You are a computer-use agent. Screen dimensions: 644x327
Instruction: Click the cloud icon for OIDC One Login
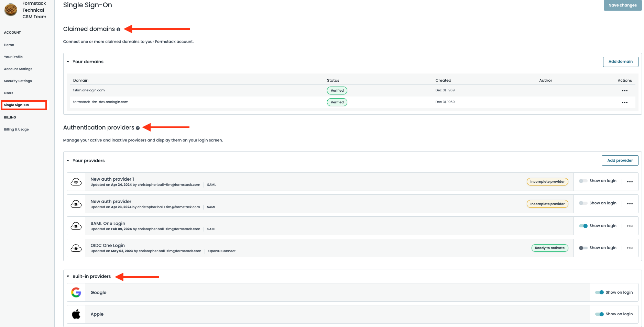(x=76, y=248)
